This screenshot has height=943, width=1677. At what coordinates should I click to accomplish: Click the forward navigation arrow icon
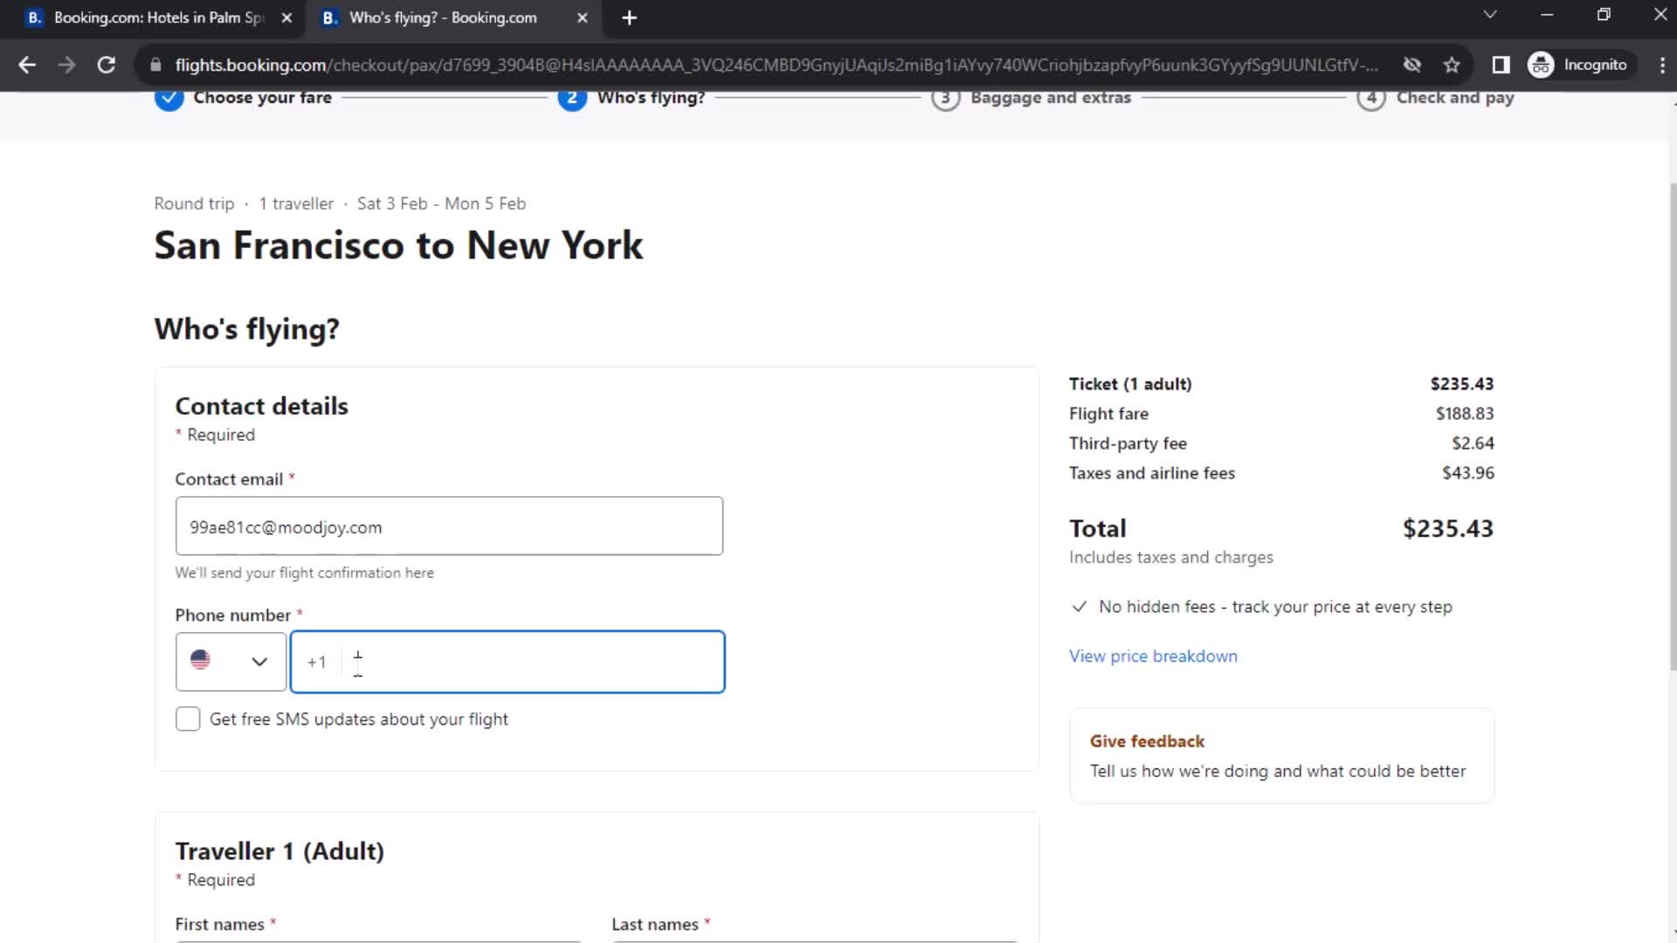click(66, 65)
